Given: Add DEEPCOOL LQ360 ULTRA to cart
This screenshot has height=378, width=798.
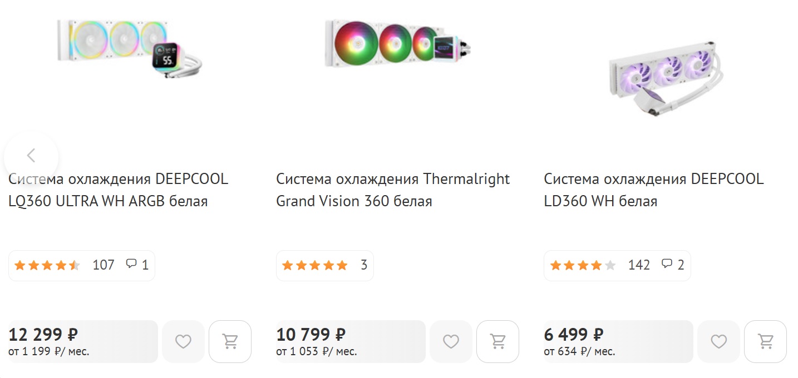Looking at the screenshot, I should coord(230,341).
